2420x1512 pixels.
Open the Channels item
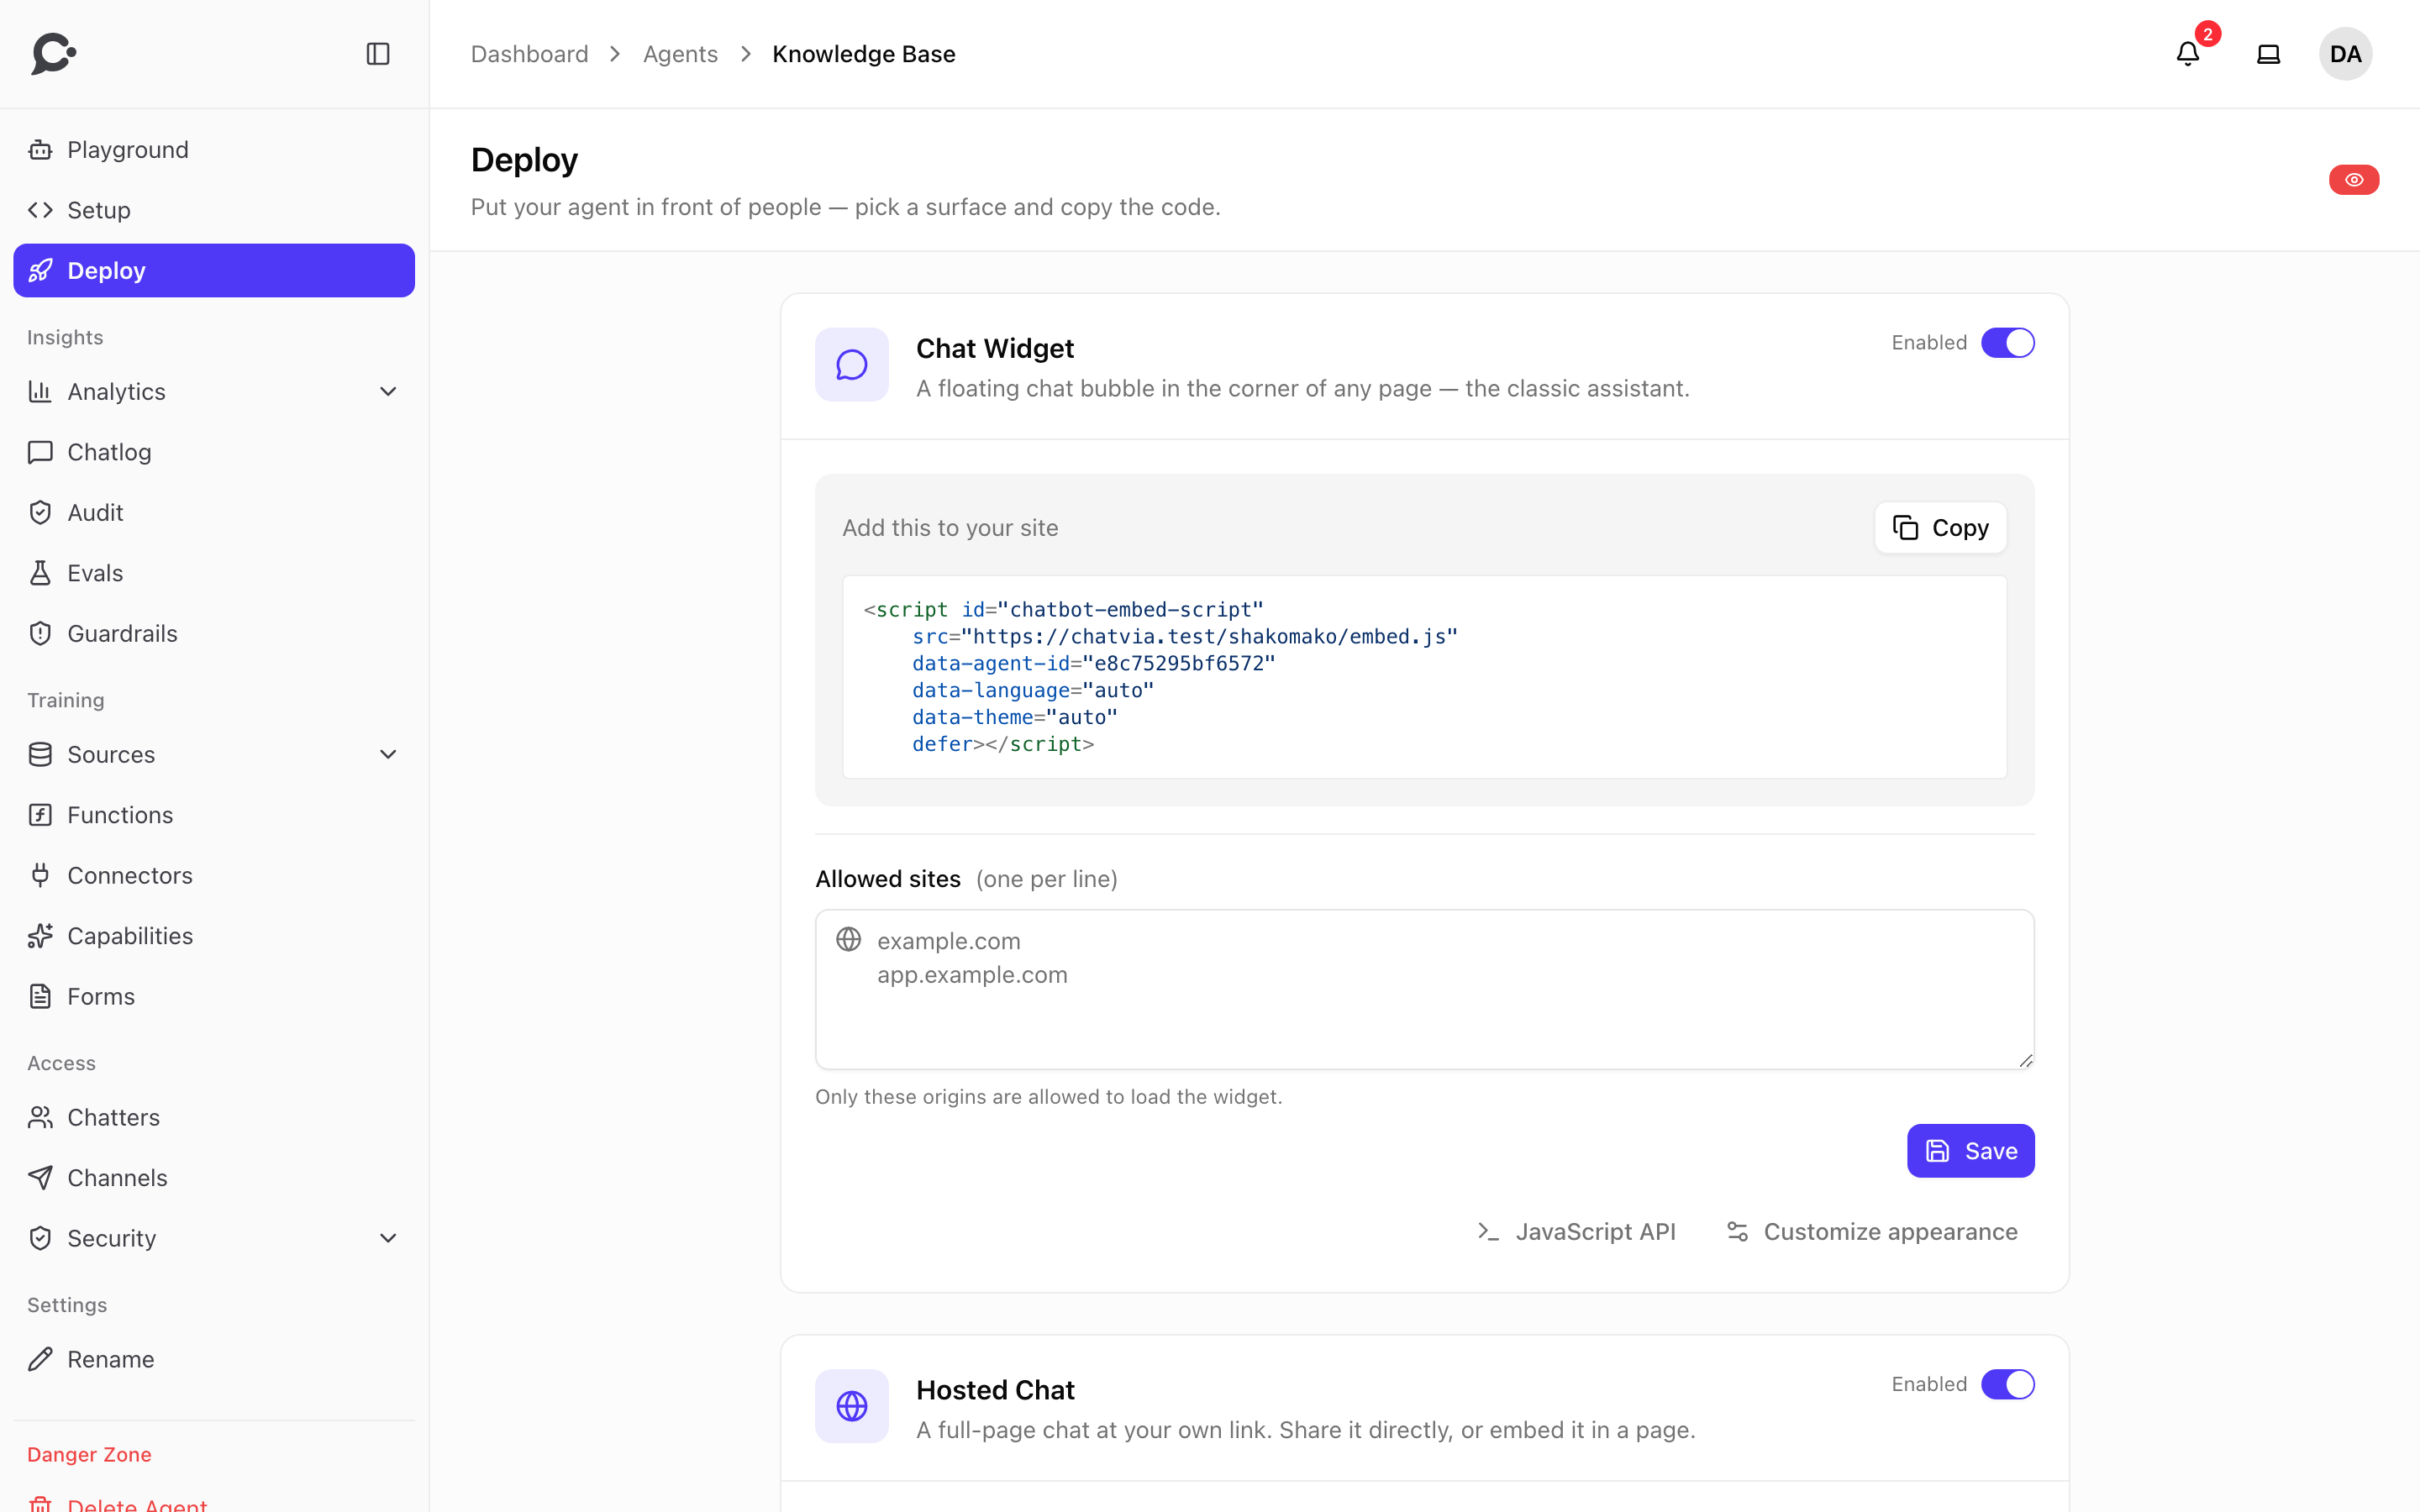point(214,1178)
